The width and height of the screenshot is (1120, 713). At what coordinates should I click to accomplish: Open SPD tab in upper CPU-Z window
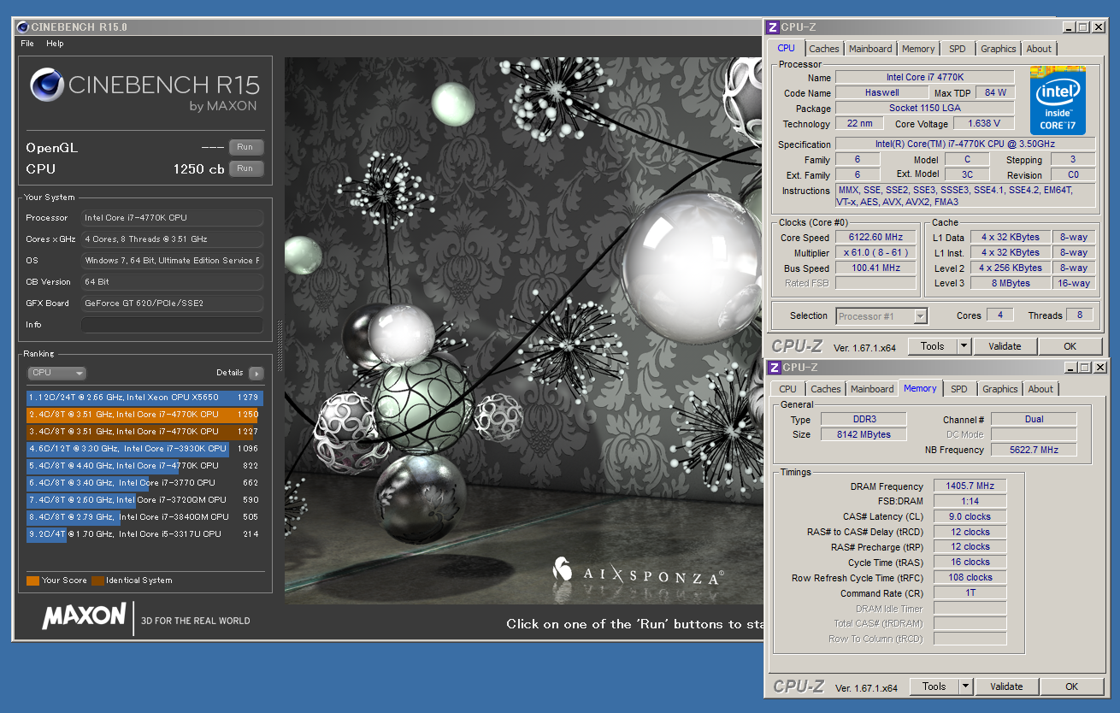(x=958, y=49)
